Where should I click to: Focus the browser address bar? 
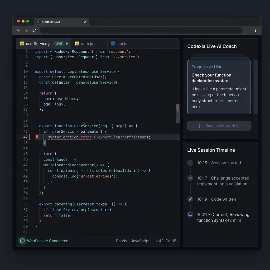click(141, 30)
